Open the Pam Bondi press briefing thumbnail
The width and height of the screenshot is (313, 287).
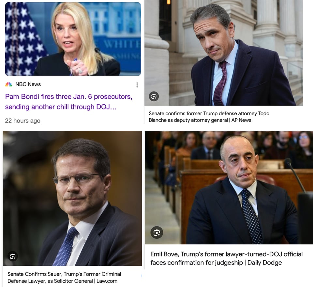coord(73,39)
